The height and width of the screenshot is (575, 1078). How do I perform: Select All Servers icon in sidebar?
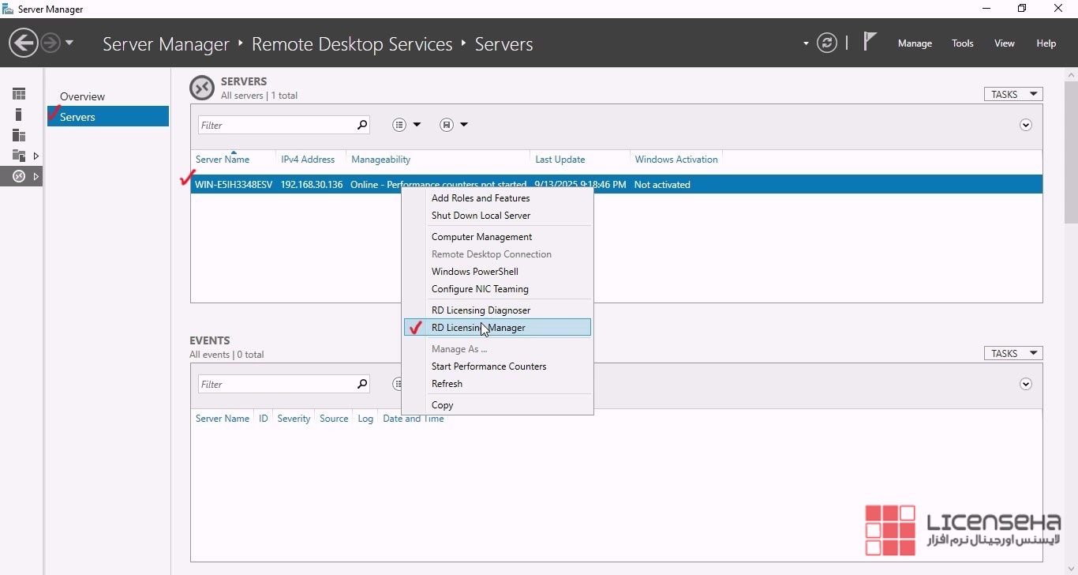[x=19, y=135]
